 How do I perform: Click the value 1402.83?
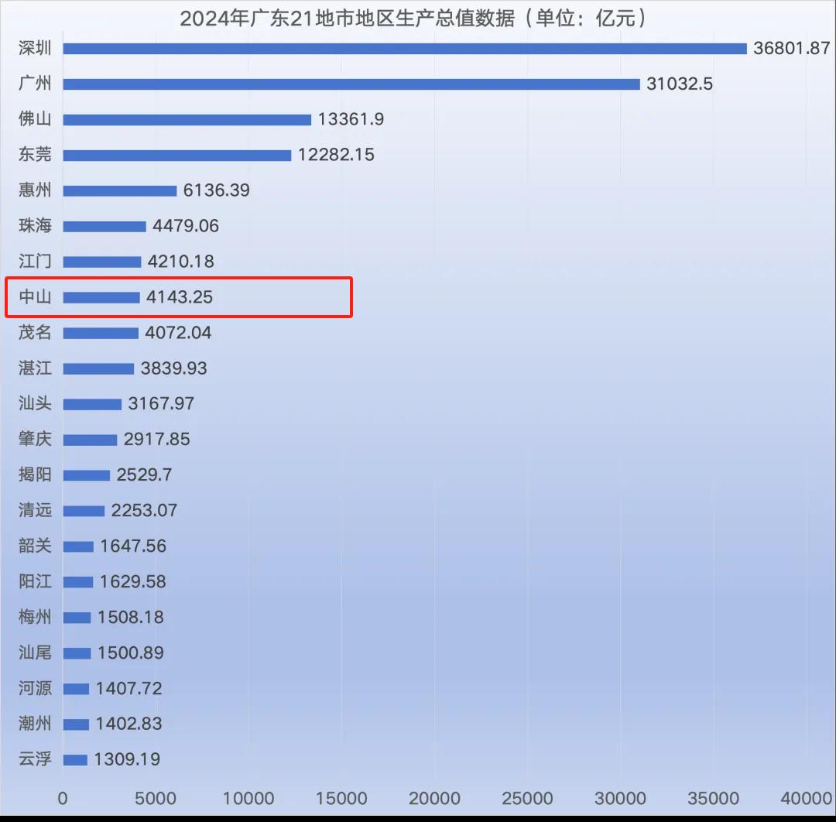tap(129, 724)
